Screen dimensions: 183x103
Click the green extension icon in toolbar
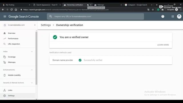click(158, 10)
